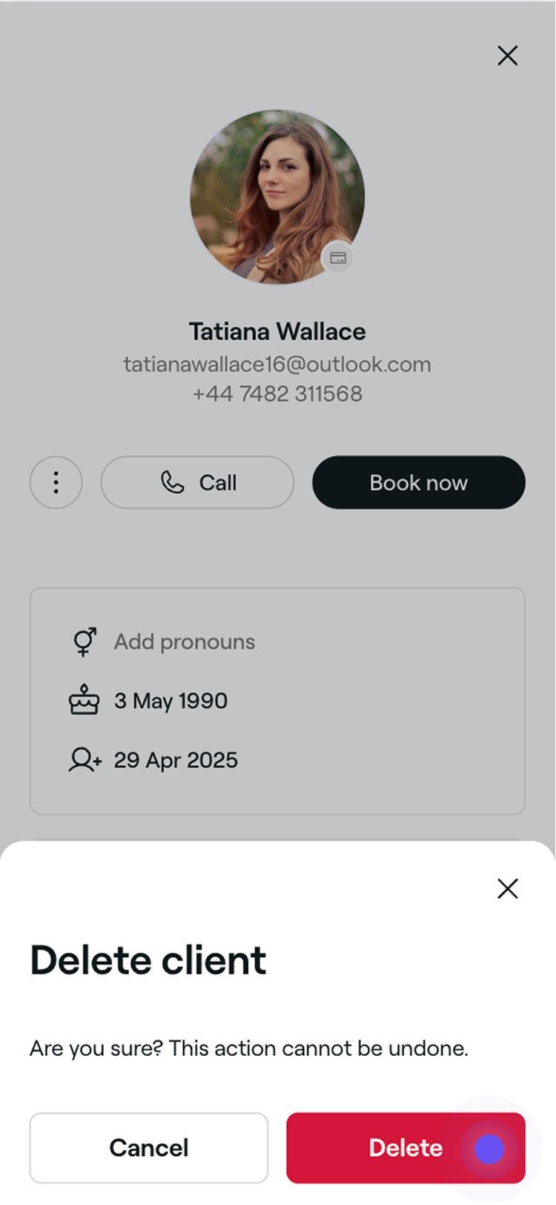Click the Tatiana Wallace name heading
This screenshot has width=556, height=1205.
[277, 331]
